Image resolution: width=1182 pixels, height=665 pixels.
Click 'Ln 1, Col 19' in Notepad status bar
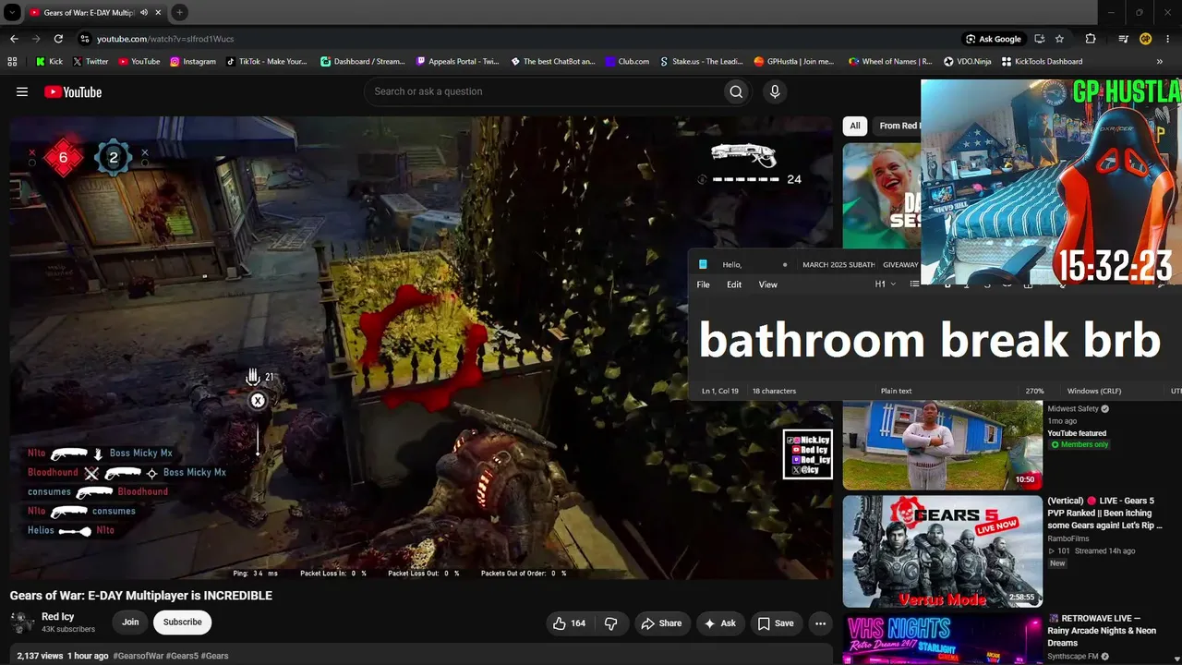(720, 391)
